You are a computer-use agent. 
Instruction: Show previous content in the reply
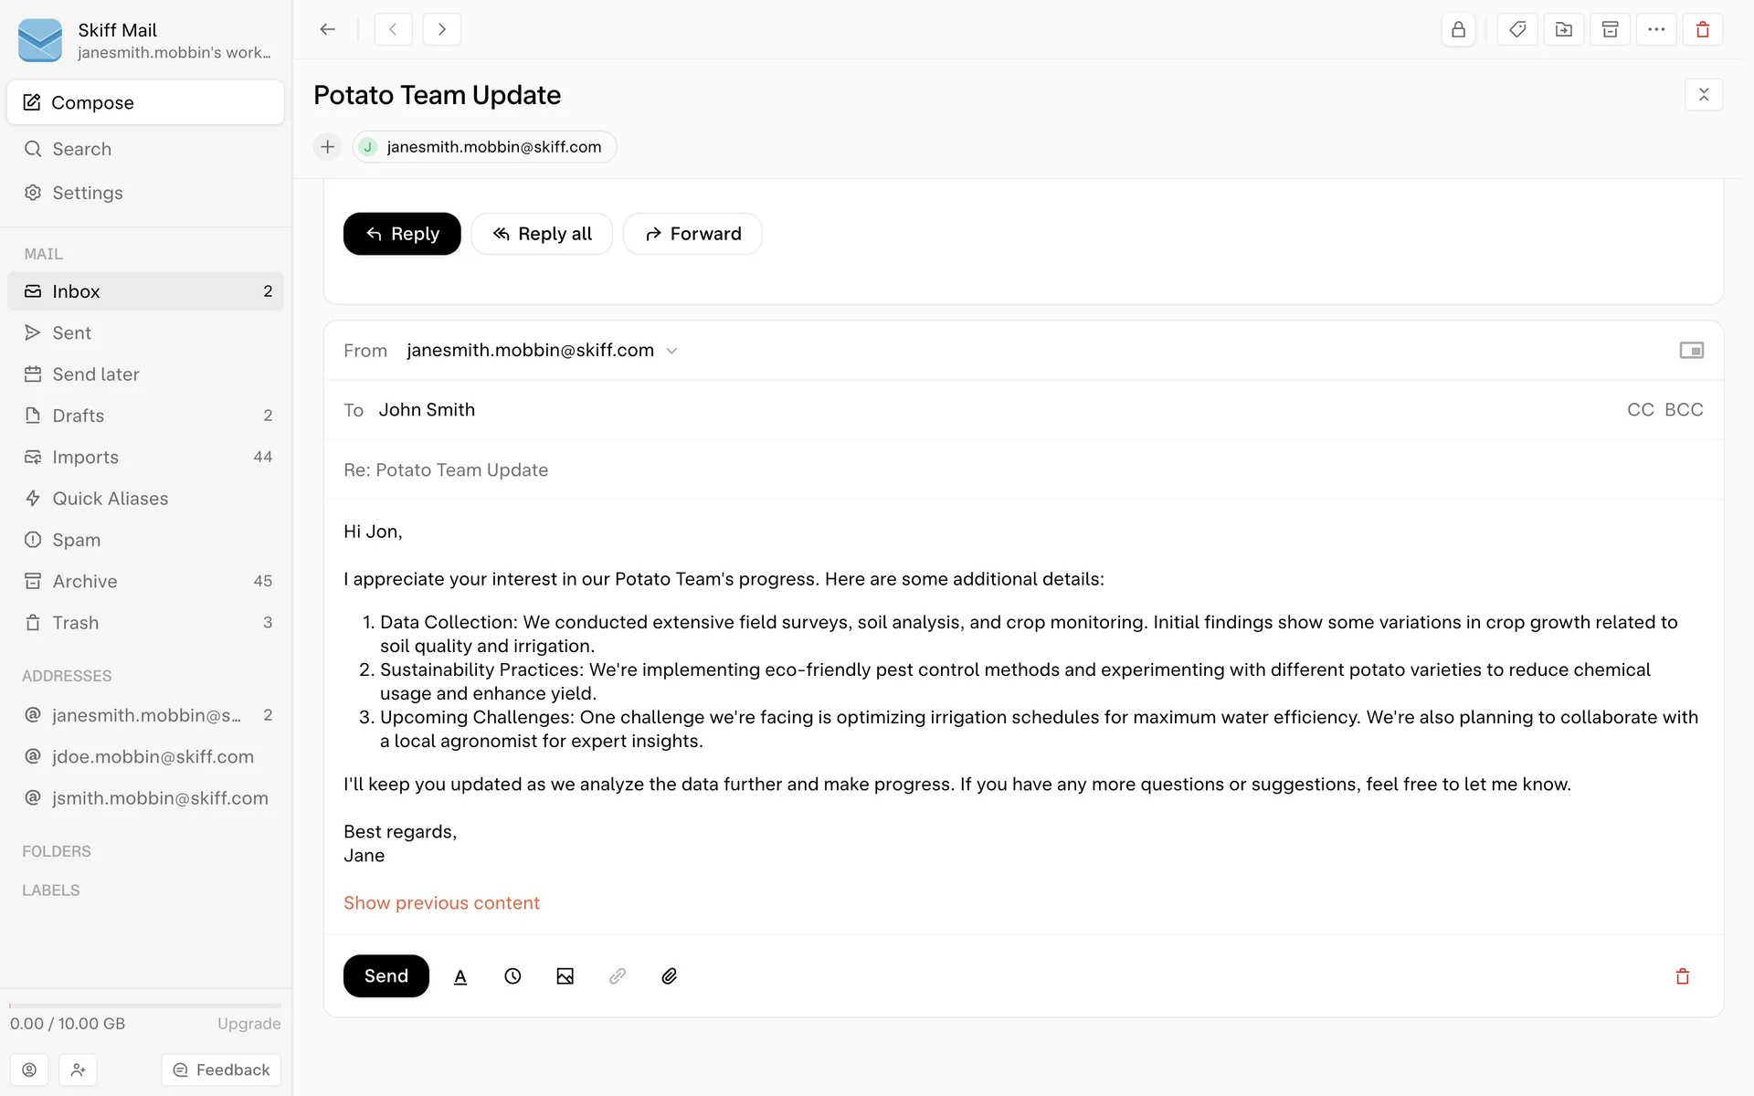pyautogui.click(x=441, y=903)
